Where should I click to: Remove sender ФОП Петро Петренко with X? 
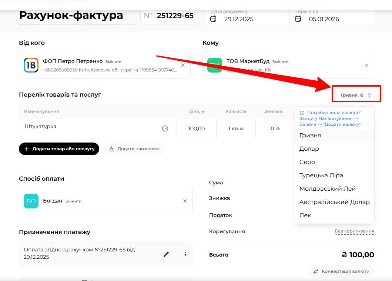(x=183, y=65)
